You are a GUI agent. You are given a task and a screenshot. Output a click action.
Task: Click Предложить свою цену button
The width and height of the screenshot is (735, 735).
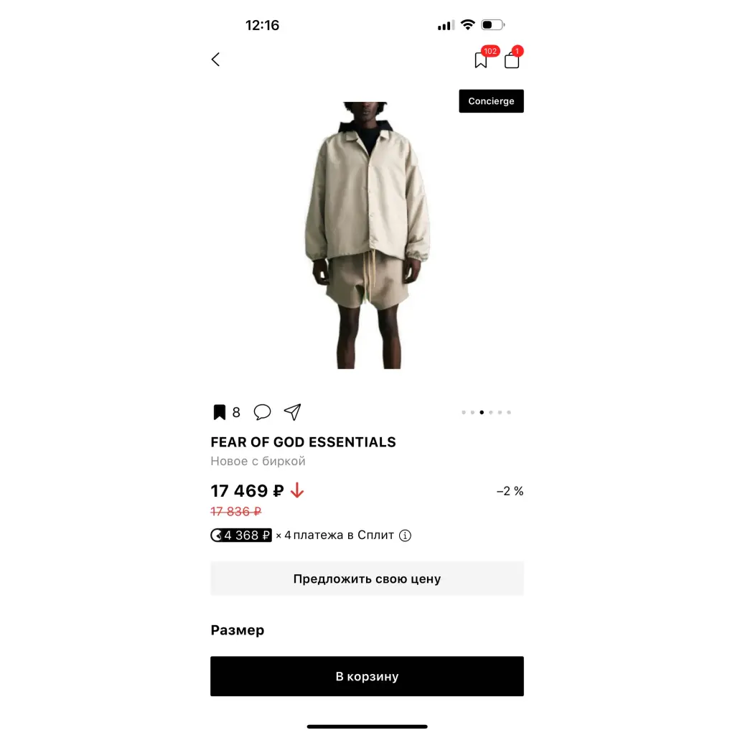coord(367,579)
